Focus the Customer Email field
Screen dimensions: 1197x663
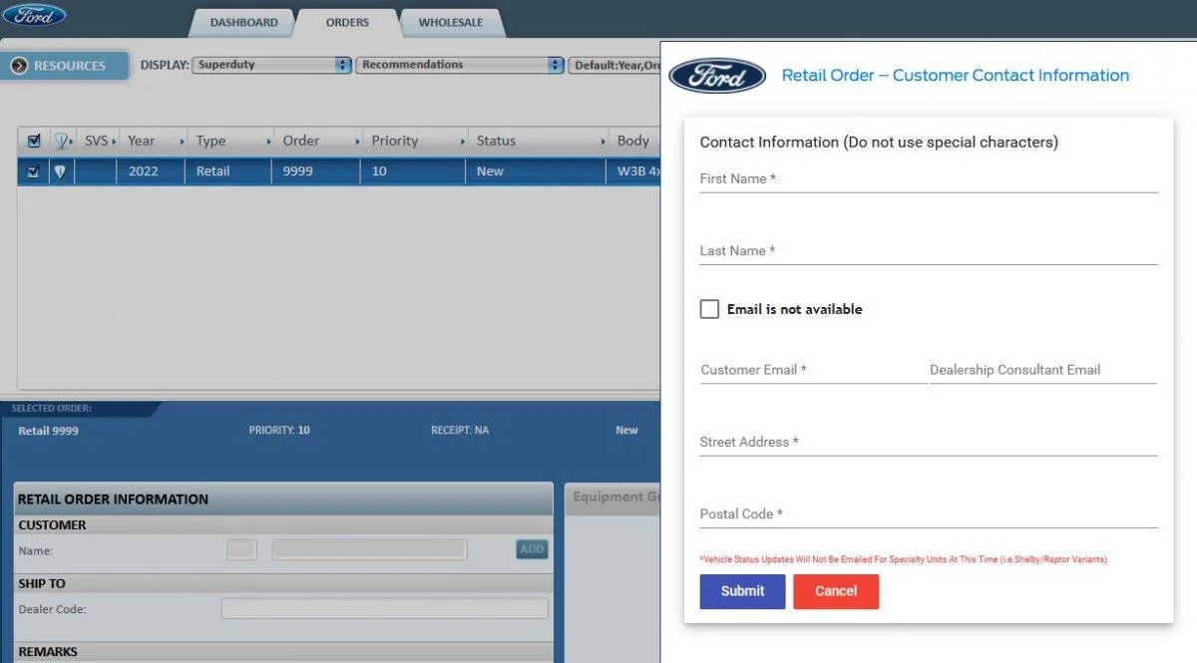click(x=813, y=370)
